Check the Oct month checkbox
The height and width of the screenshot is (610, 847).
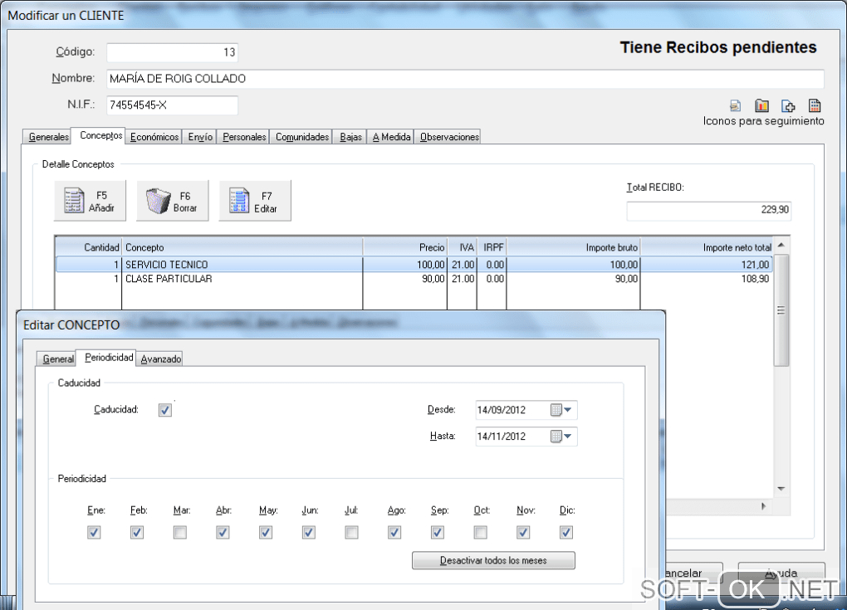click(x=480, y=533)
